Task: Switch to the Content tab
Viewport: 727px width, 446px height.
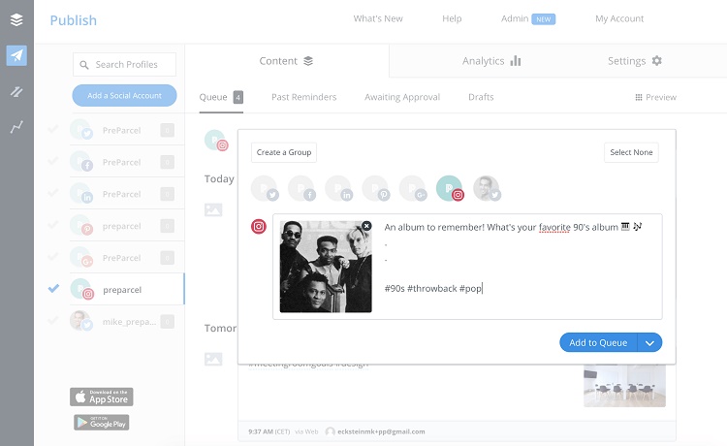Action: (286, 61)
